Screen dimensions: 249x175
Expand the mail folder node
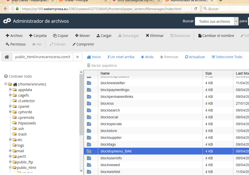10,150
